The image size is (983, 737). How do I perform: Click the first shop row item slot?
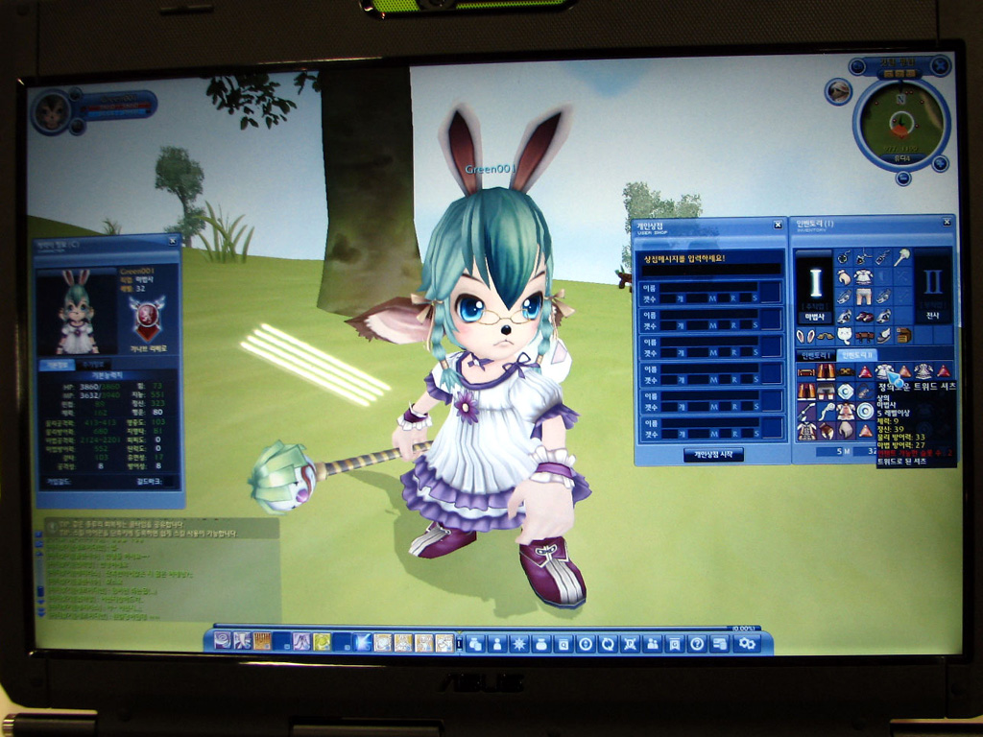771,292
